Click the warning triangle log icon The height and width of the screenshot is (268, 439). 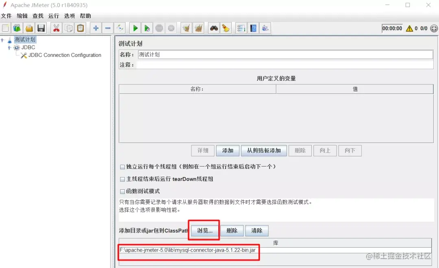(409, 28)
